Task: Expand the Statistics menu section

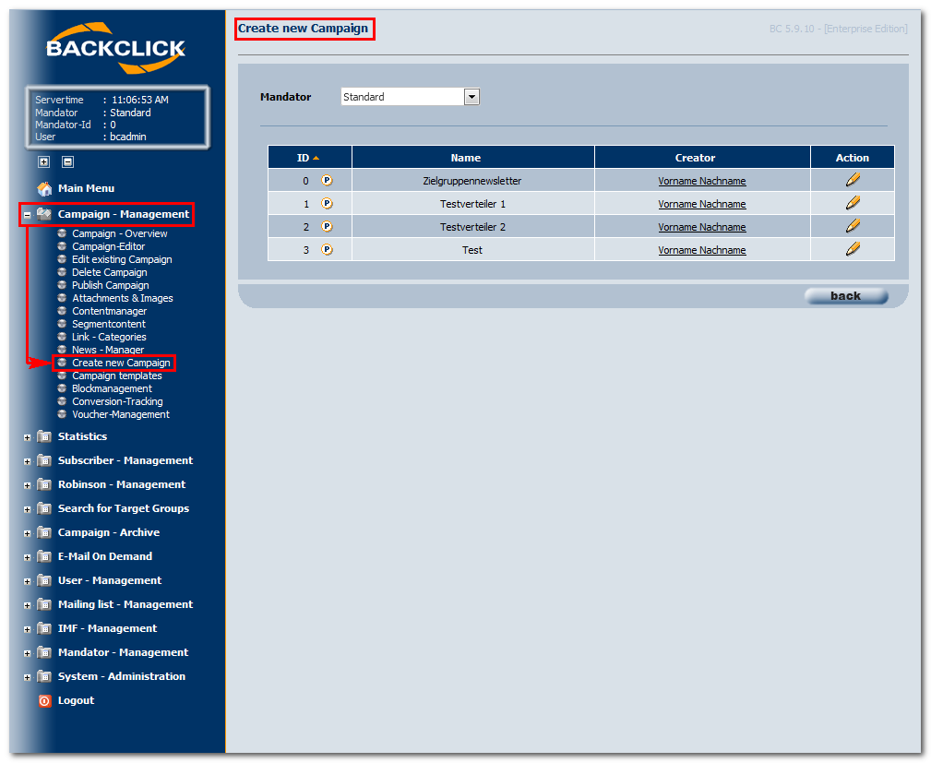Action: pos(28,437)
